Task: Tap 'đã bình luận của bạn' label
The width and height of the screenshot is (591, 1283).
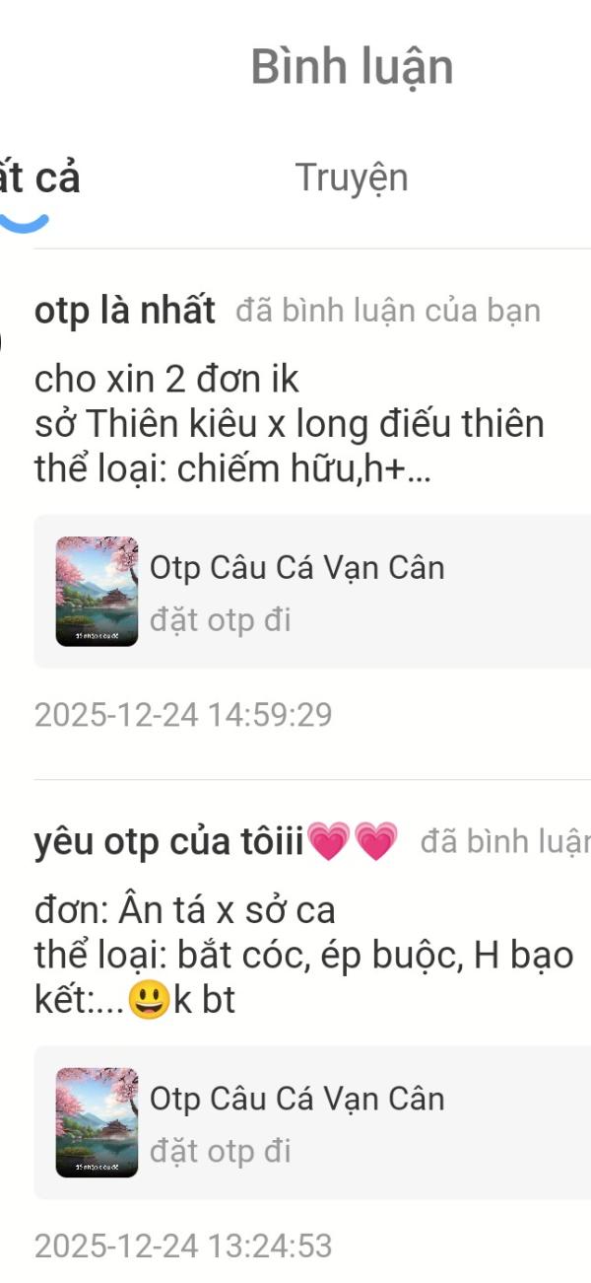Action: (388, 311)
